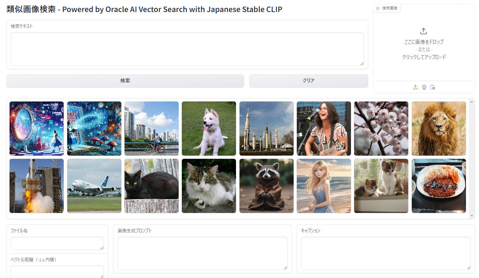Viewport: 479px width, 278px height.
Task: Open the rocket launch pad thumbnail
Action: tap(36, 186)
